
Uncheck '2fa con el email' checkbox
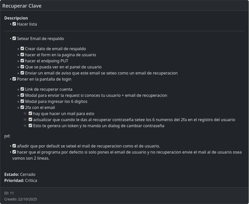[22, 107]
